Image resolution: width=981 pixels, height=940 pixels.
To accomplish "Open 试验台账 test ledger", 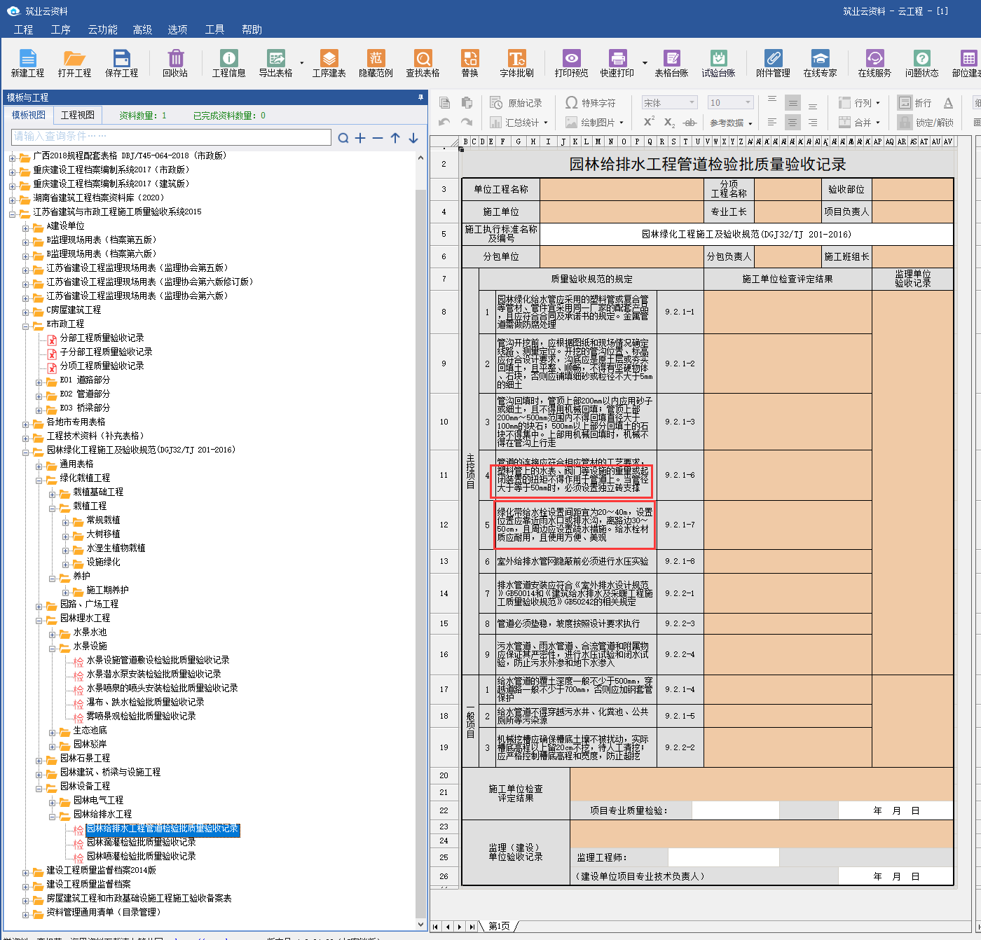I will coord(718,63).
